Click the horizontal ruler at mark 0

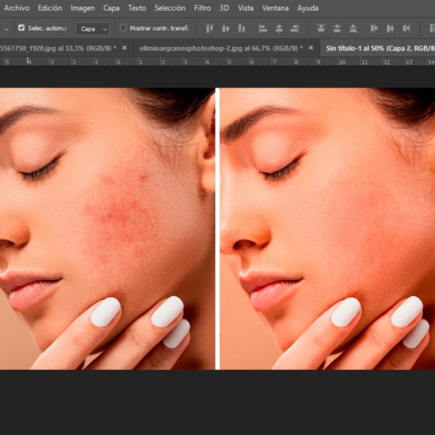coord(118,62)
